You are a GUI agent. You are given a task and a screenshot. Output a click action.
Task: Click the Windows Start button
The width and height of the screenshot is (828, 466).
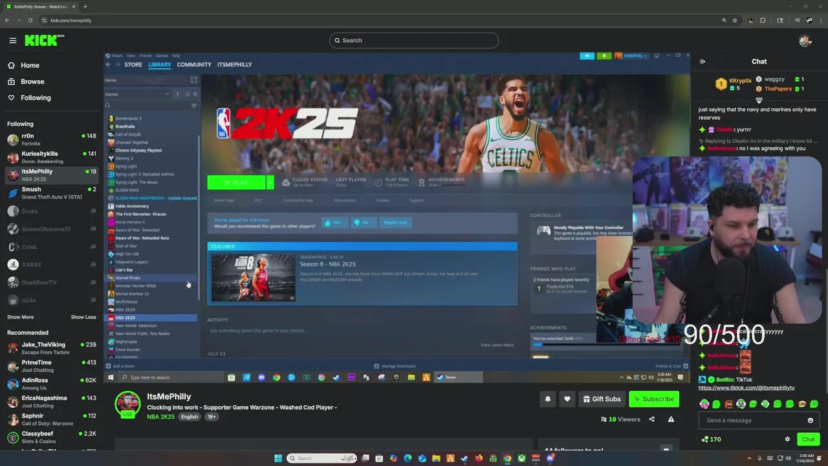click(x=278, y=458)
